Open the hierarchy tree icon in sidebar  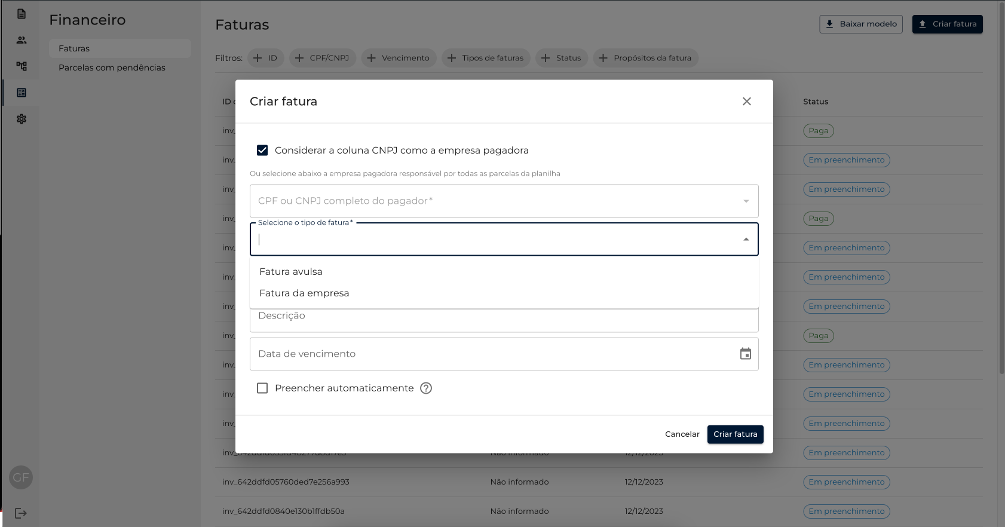coord(22,66)
